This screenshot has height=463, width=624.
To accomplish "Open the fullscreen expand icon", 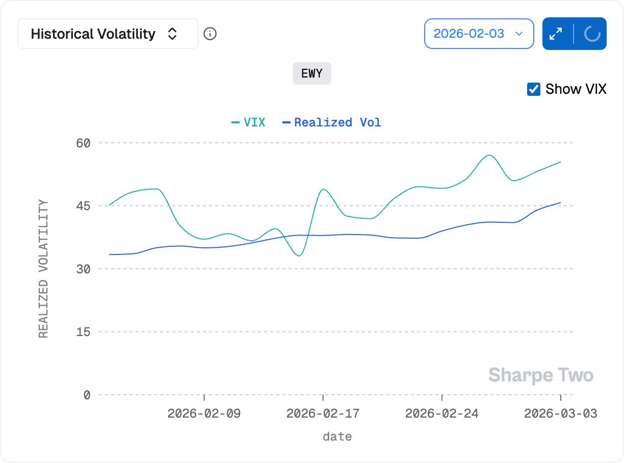I will [x=556, y=34].
